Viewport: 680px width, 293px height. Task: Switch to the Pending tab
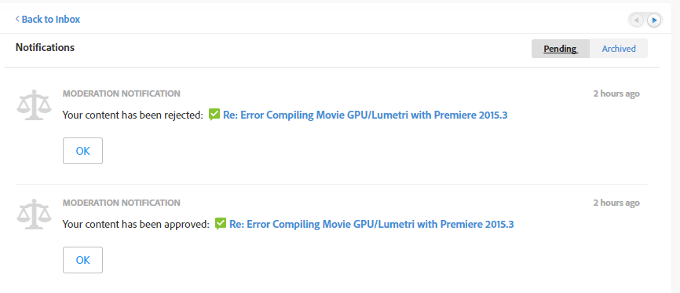[561, 49]
